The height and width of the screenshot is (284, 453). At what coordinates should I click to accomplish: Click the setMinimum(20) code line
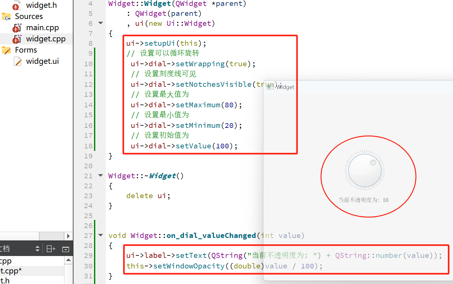pos(186,125)
